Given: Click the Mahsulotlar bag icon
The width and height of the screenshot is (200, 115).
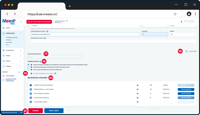Looking at the screenshot, I should [3, 33].
